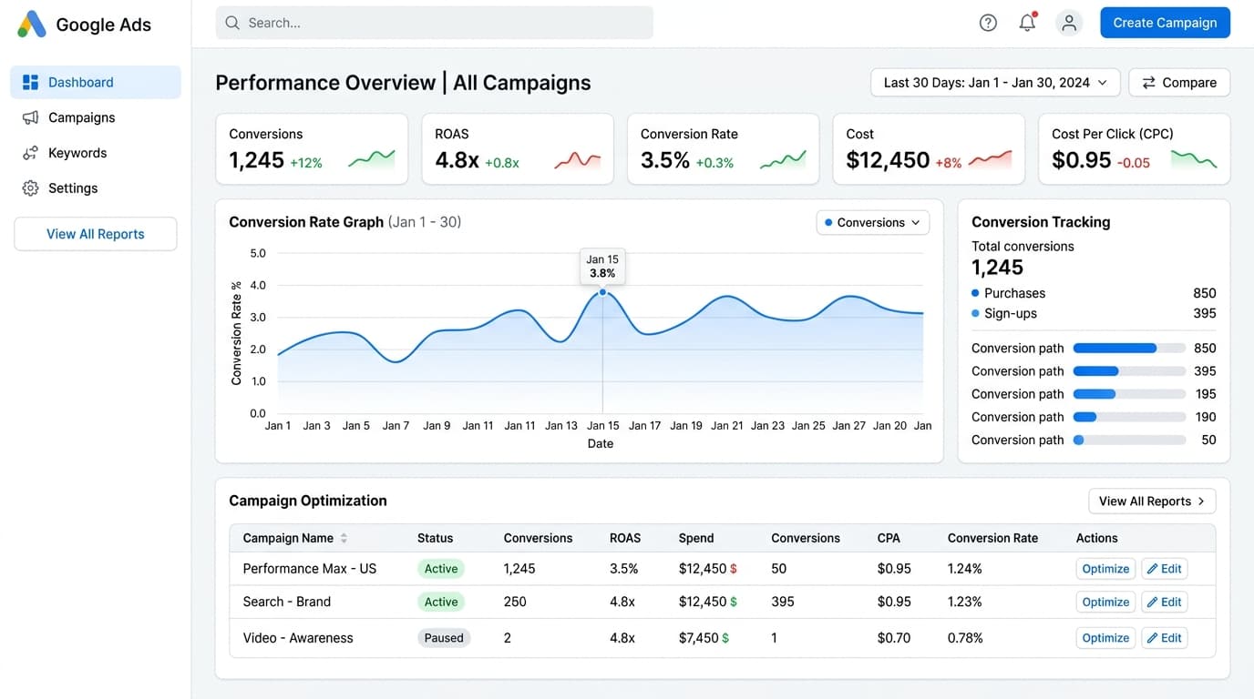Image resolution: width=1254 pixels, height=699 pixels.
Task: Optimize the Video - Awareness campaign
Action: tap(1105, 638)
